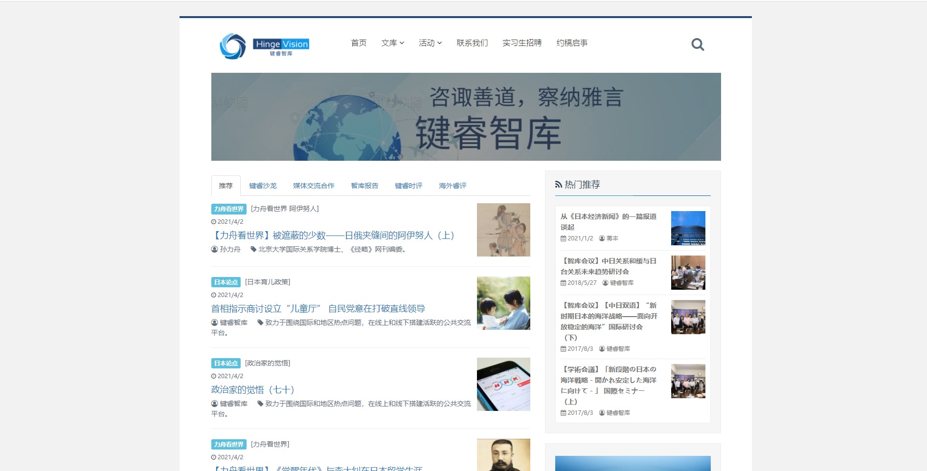Viewport: 927px width, 471px height.
Task: Switch to the 智库报告 tab
Action: click(364, 186)
